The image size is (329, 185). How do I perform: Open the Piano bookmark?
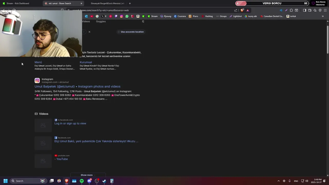(x=194, y=16)
